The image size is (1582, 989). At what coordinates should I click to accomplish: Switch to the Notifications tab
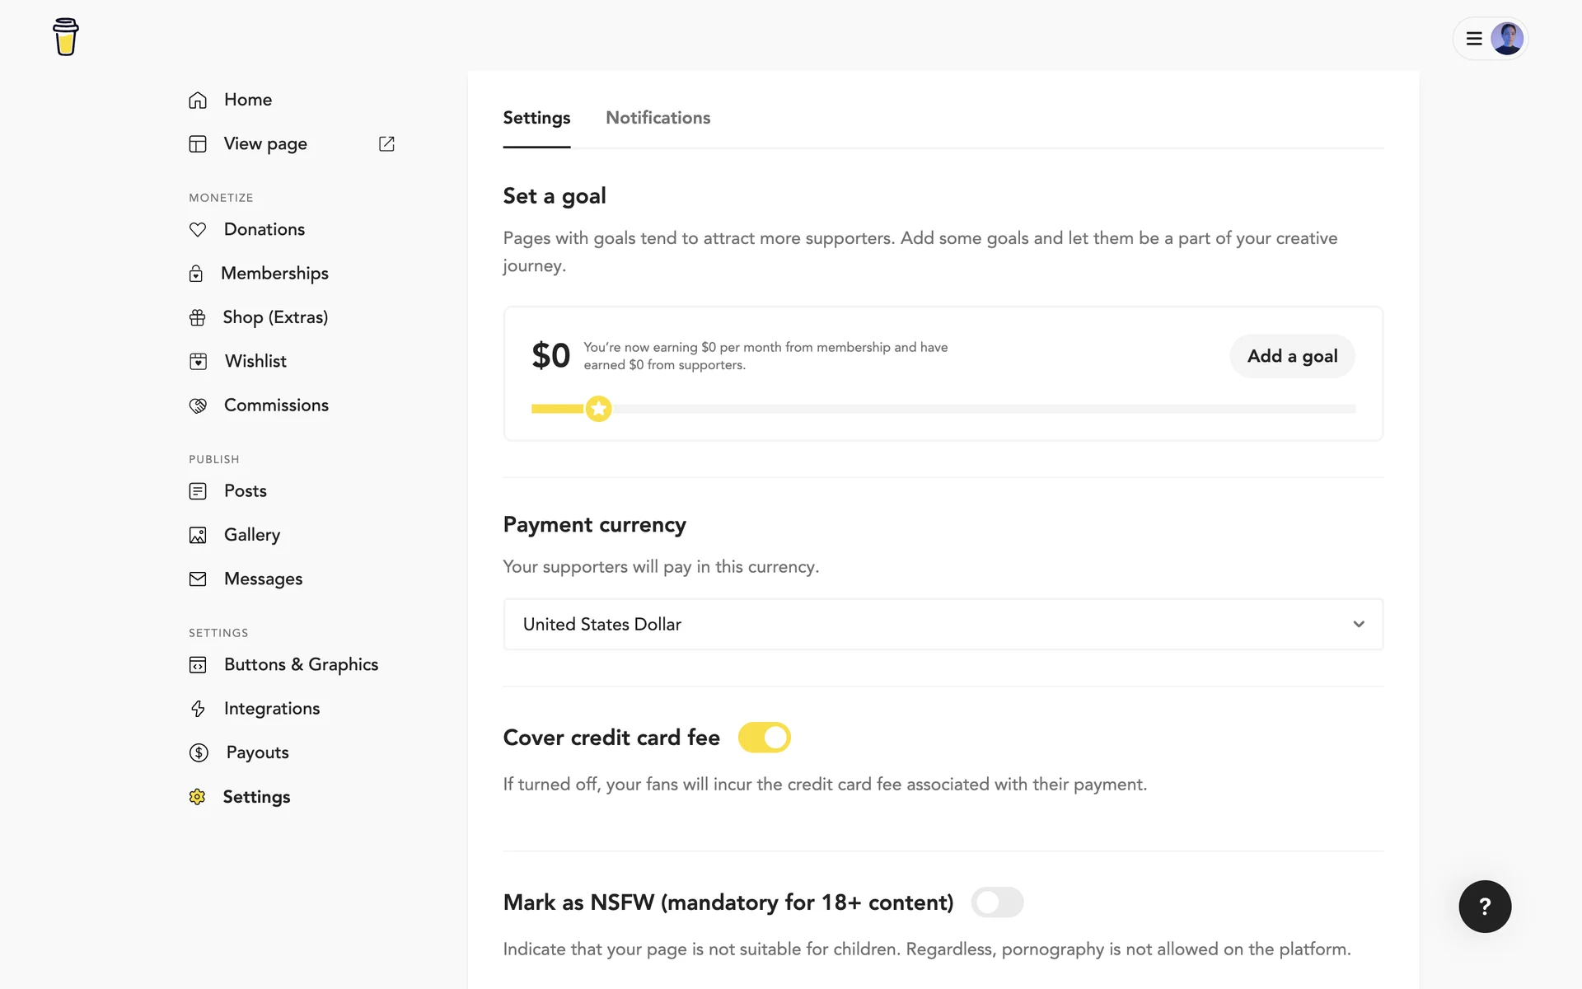[x=658, y=118]
